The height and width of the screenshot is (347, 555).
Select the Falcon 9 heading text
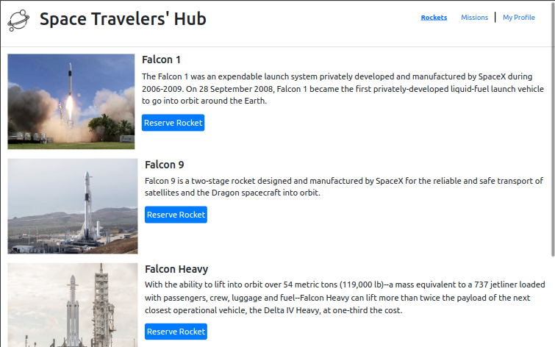[164, 165]
